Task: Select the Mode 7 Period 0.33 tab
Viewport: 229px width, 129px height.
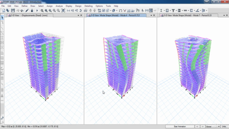Action: (x=189, y=15)
